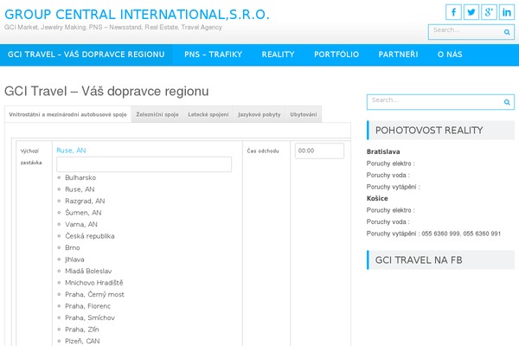Choose Jihlava from the stop list
519x346 pixels.
pyautogui.click(x=74, y=259)
